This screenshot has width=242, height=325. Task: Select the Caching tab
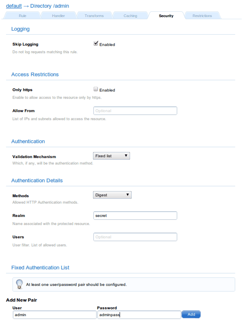tap(130, 16)
